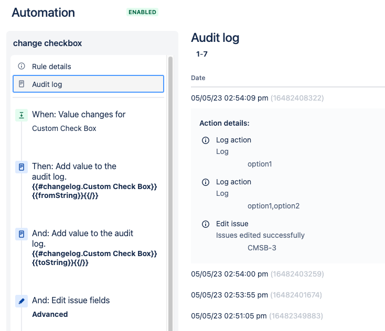
Task: Click the ENABLED status badge
Action: click(x=143, y=12)
